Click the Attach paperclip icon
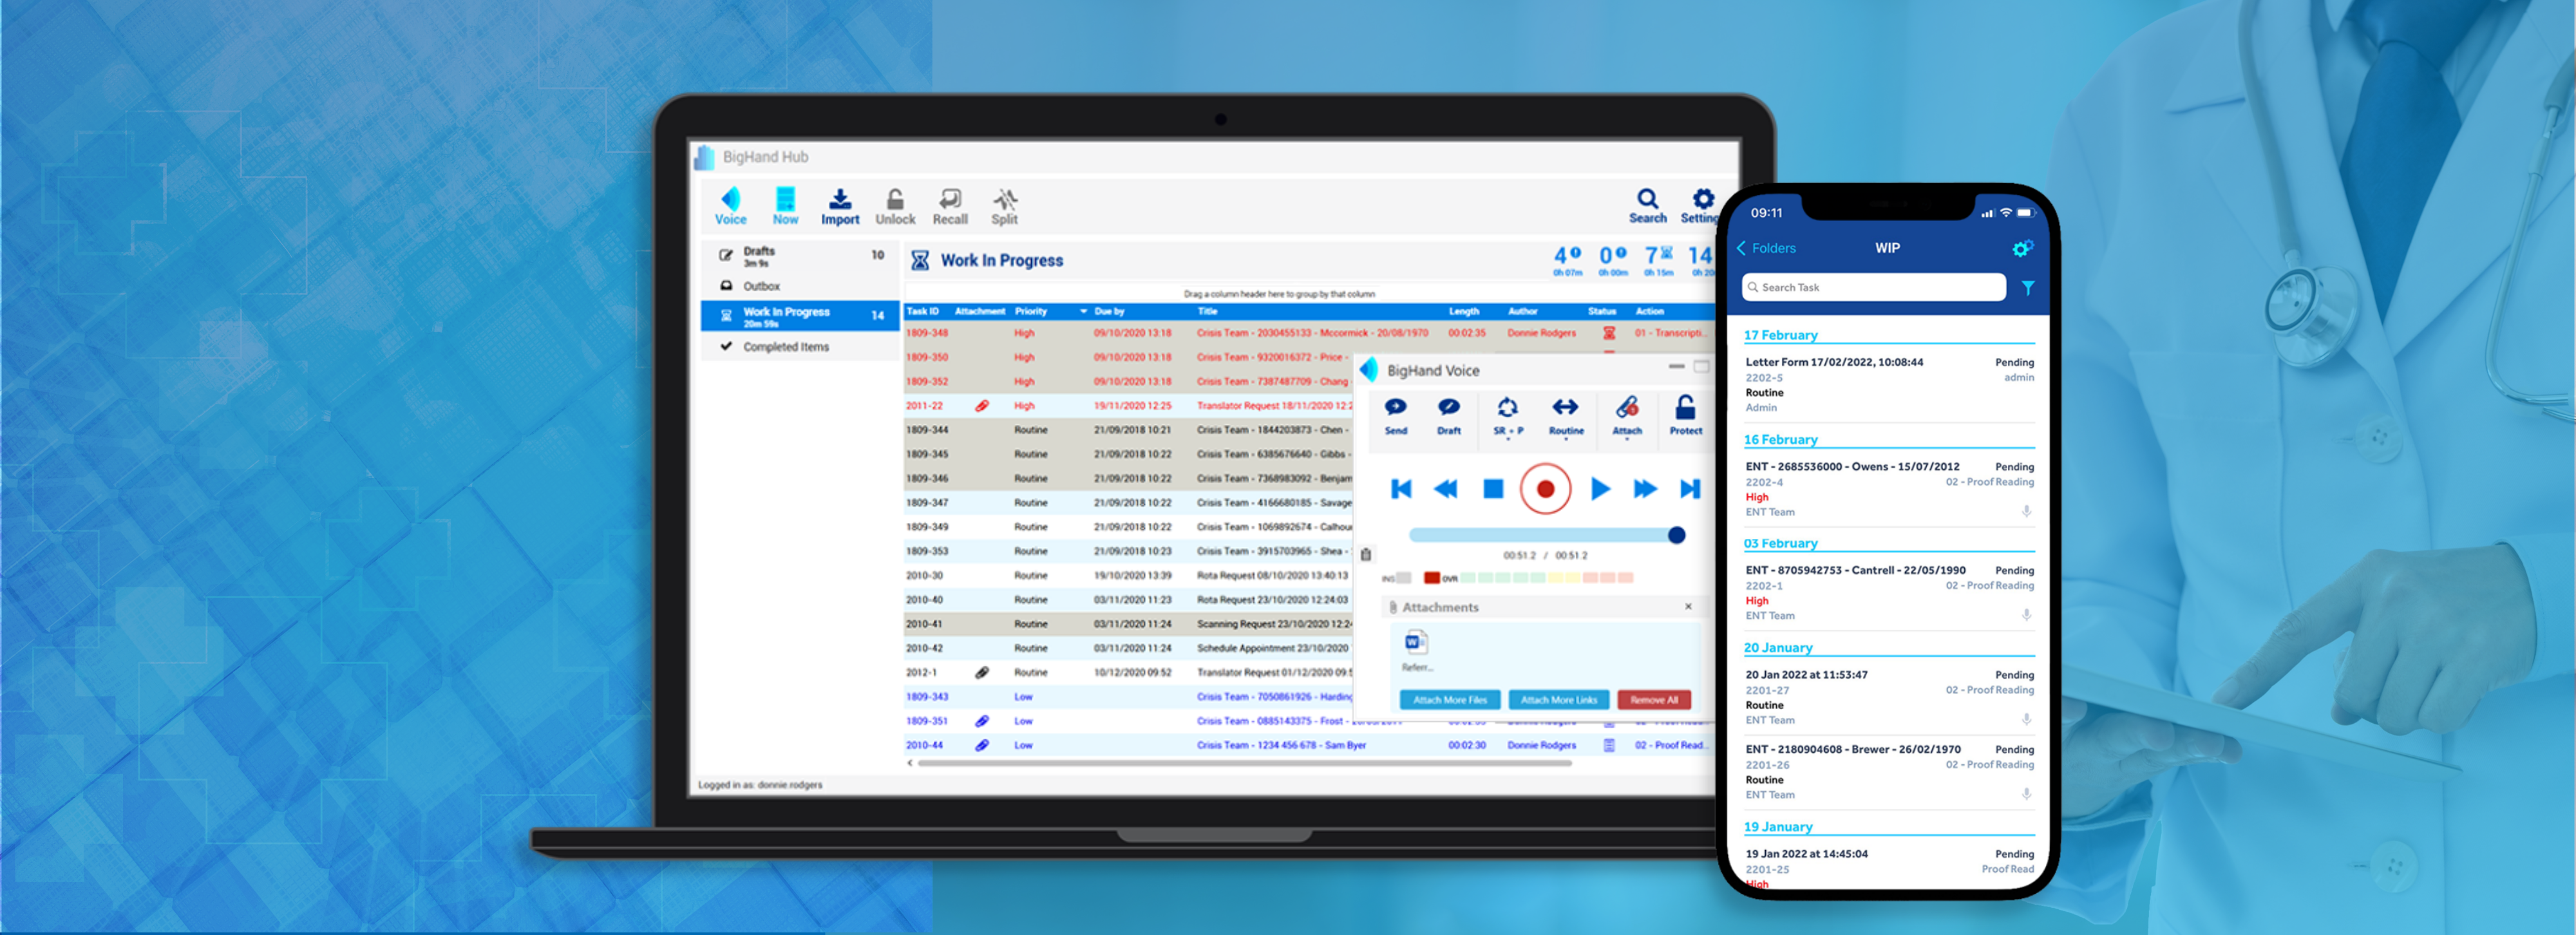The image size is (2576, 935). (x=1626, y=408)
